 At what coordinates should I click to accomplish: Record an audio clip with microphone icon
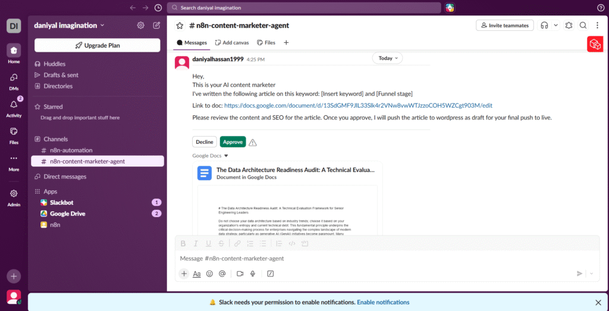(x=253, y=274)
